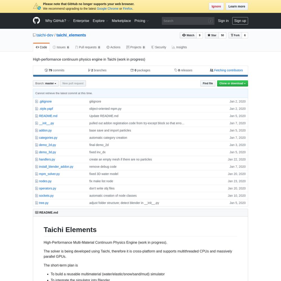
Task: Click the file icon next to README.md row
Action: [37, 116]
